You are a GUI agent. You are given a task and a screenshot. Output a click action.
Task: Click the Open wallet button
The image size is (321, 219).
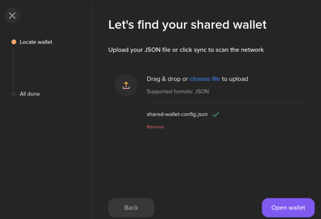288,208
